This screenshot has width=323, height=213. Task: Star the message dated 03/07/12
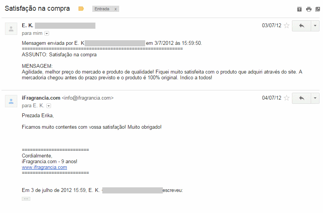pyautogui.click(x=287, y=26)
